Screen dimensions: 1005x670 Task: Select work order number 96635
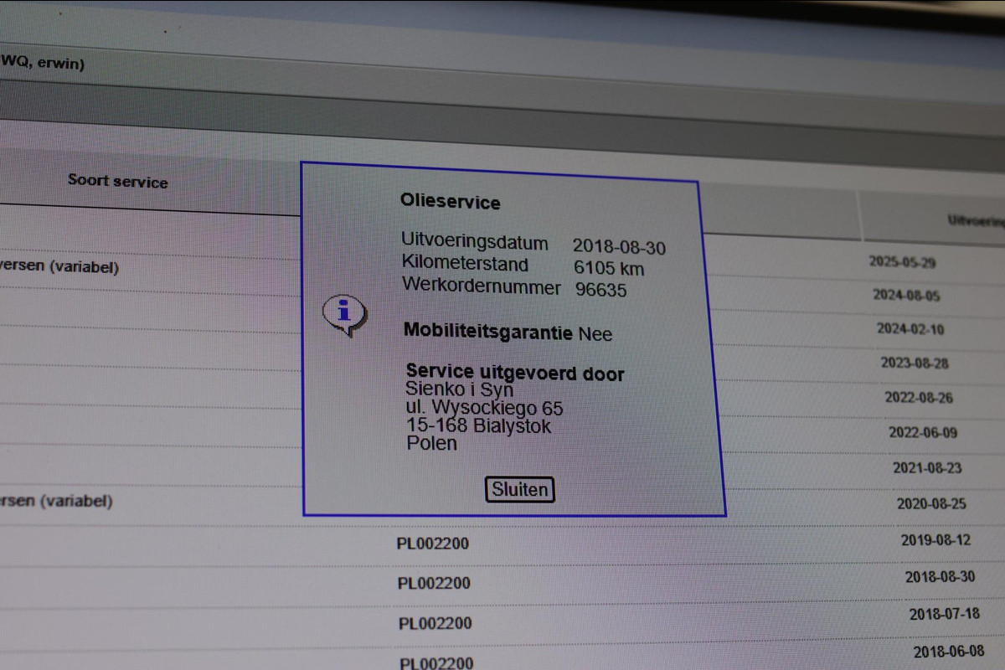[601, 290]
